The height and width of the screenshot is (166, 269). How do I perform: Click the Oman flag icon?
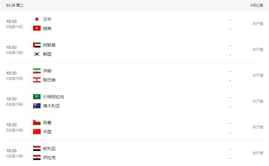[x=37, y=123]
